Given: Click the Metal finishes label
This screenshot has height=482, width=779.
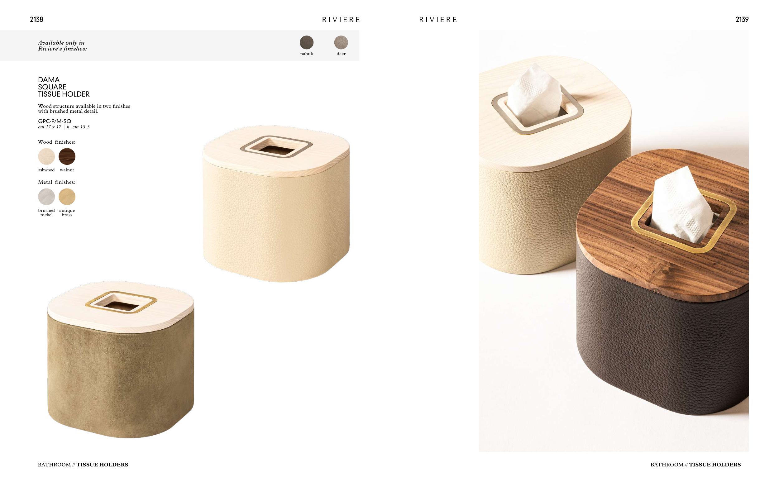Looking at the screenshot, I should click(x=57, y=182).
